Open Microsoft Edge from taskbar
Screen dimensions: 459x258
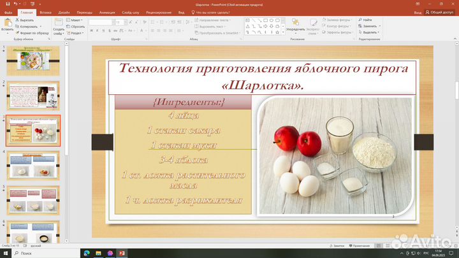(87, 253)
